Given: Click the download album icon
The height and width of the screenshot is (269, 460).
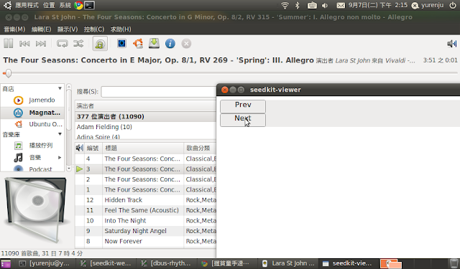Looking at the screenshot, I should click(154, 44).
